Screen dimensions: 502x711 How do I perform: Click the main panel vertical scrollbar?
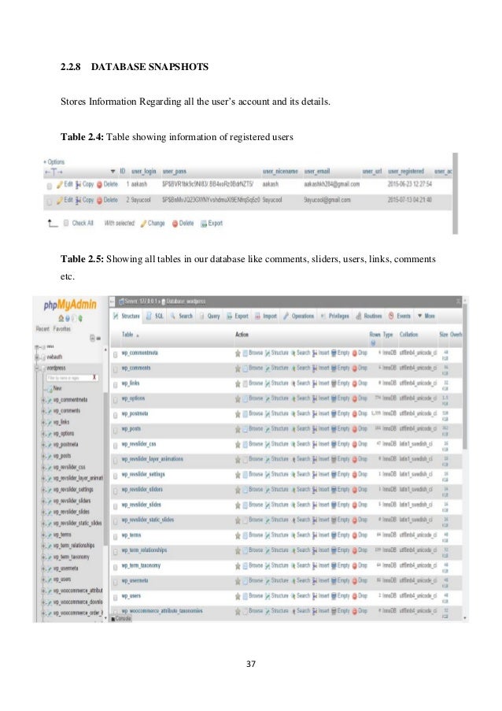pyautogui.click(x=464, y=377)
